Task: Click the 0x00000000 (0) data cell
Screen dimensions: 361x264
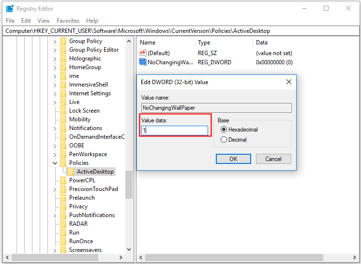Action: pyautogui.click(x=274, y=62)
